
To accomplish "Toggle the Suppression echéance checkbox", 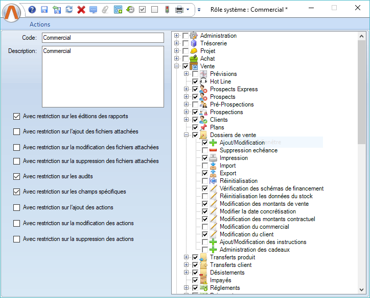I will tap(205, 150).
